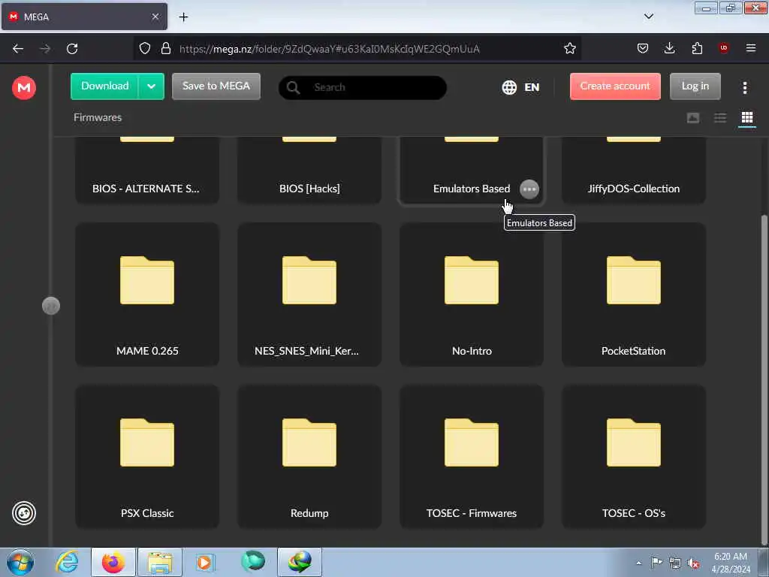
Task: Open the EN language selector
Action: coord(532,87)
